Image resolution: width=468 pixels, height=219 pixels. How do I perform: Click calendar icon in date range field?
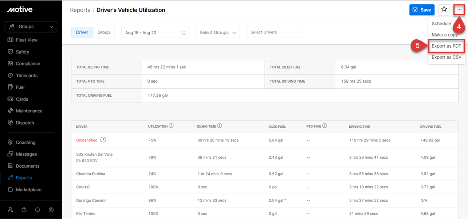[184, 32]
